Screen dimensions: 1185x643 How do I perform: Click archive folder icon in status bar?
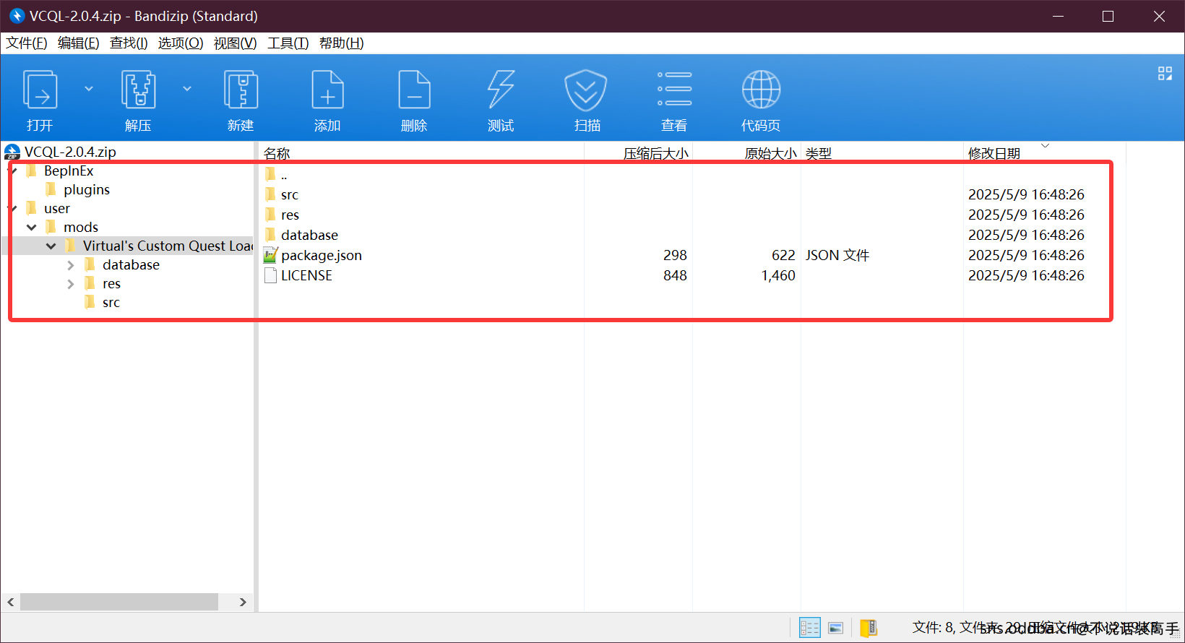[869, 628]
